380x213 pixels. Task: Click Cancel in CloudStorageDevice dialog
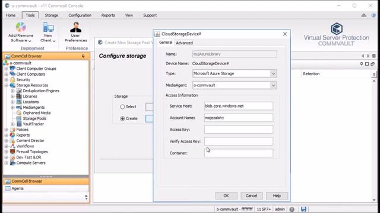click(x=251, y=196)
